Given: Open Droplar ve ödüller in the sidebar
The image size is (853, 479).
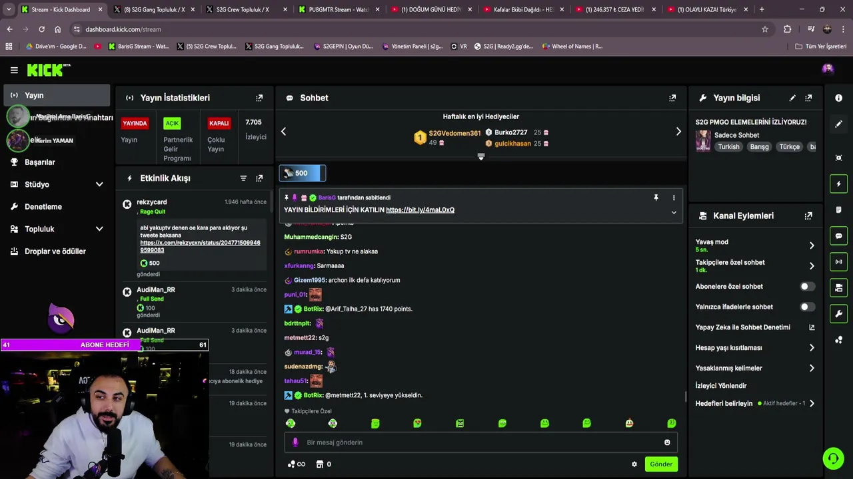Looking at the screenshot, I should [57, 251].
